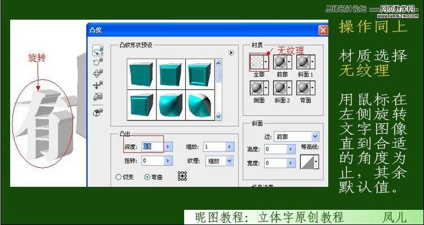Click the 前部 material sphere swatch

click(x=280, y=62)
